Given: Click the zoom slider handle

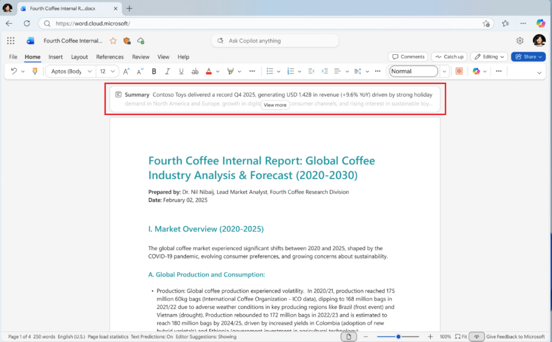Looking at the screenshot, I should 398,337.
